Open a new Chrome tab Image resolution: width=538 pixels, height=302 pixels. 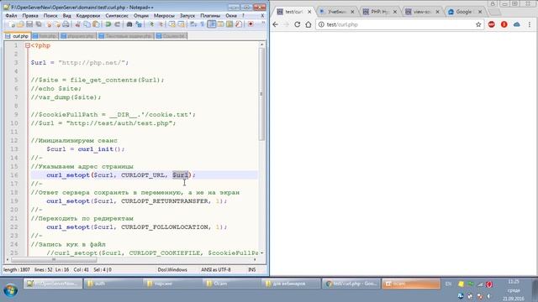[494, 12]
